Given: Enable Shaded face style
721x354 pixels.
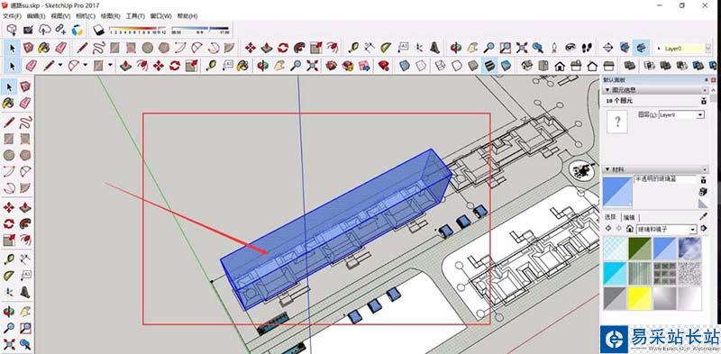Looking at the screenshot, I should 473,66.
